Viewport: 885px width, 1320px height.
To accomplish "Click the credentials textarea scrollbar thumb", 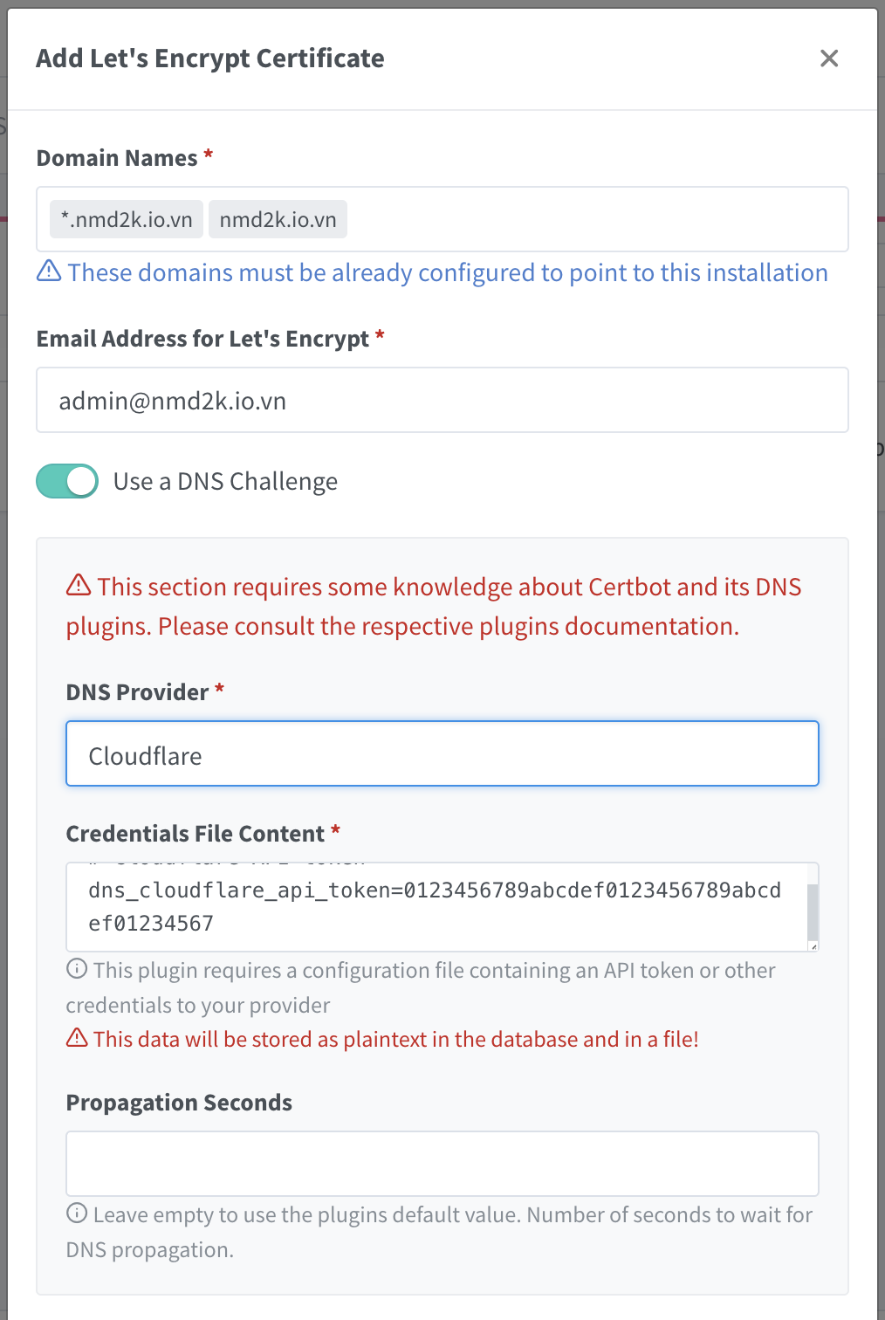I will click(813, 911).
